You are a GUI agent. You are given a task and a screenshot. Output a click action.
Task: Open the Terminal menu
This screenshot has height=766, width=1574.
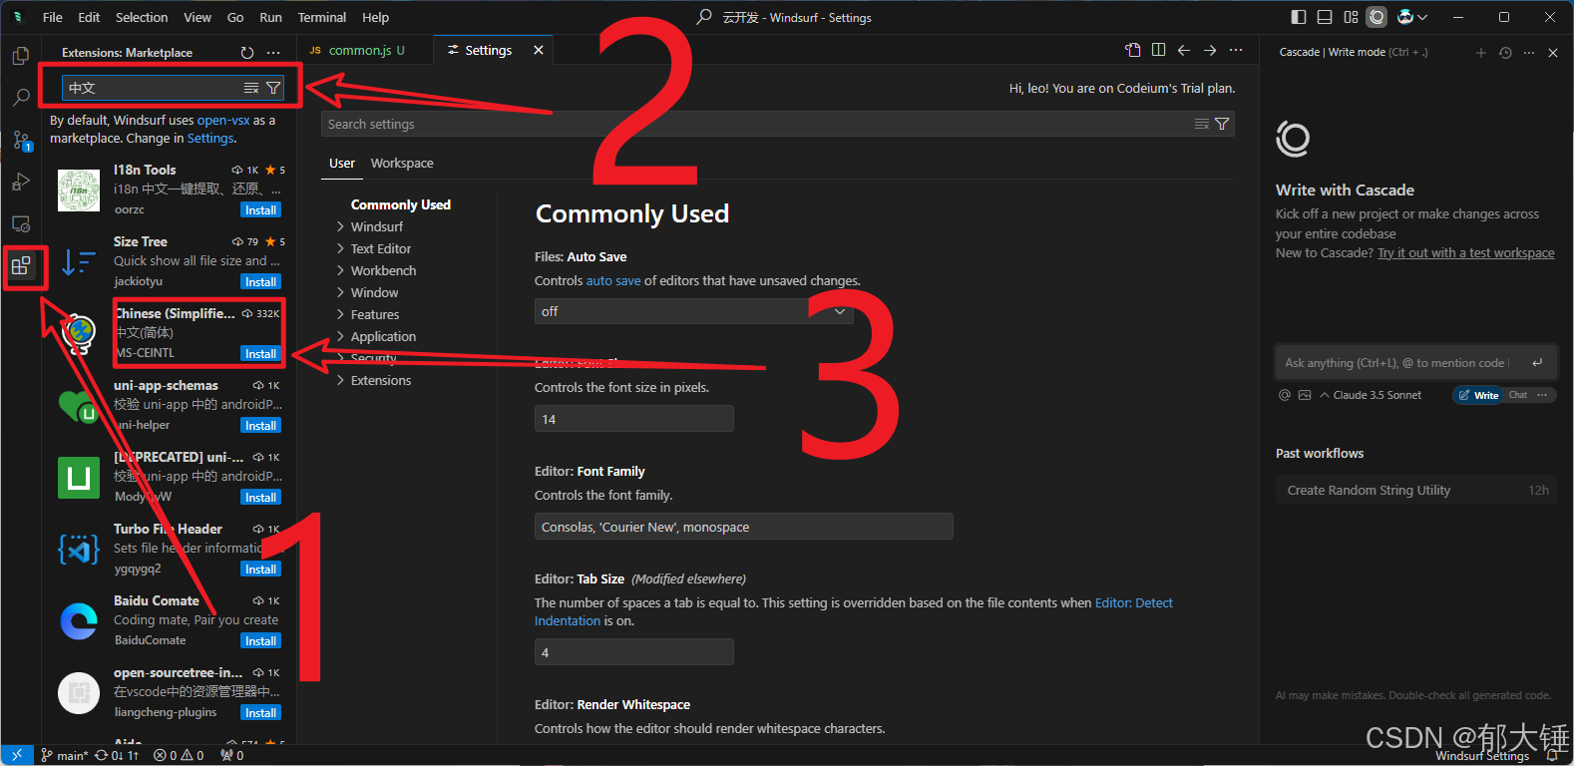322,17
